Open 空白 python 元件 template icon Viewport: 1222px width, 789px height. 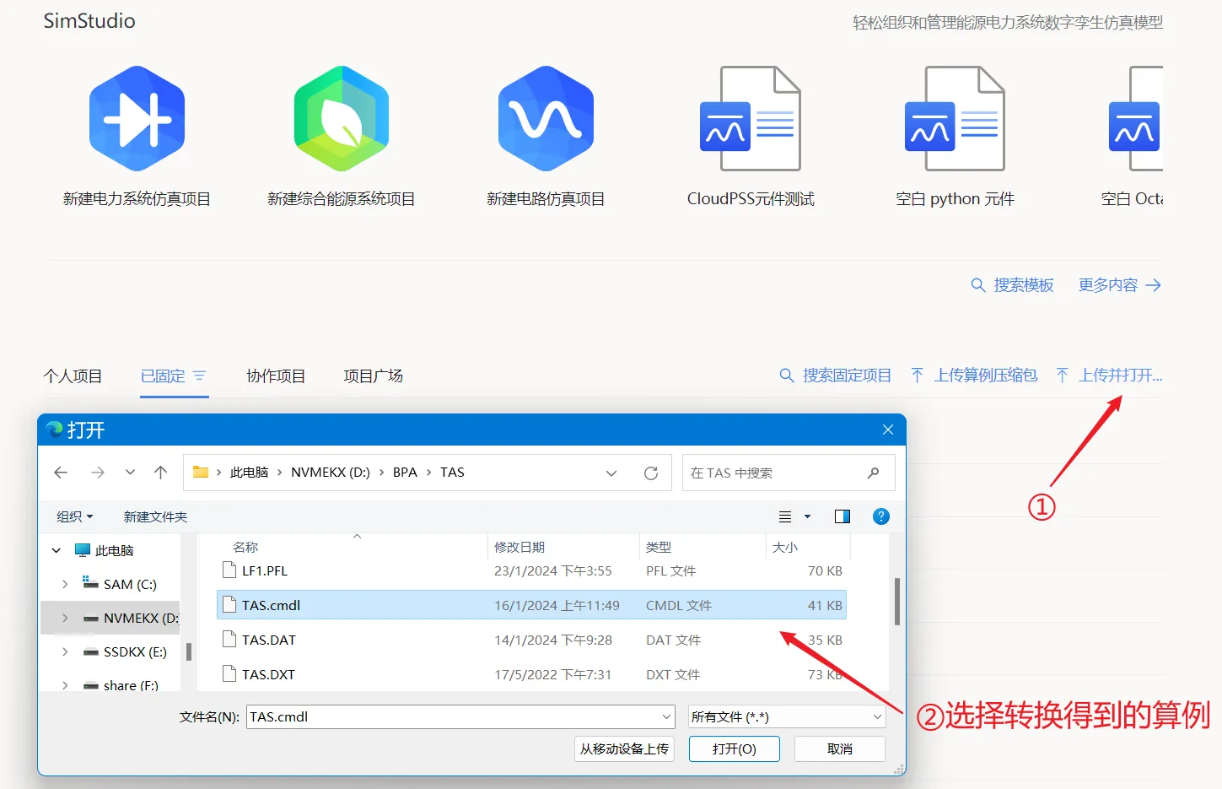(955, 119)
